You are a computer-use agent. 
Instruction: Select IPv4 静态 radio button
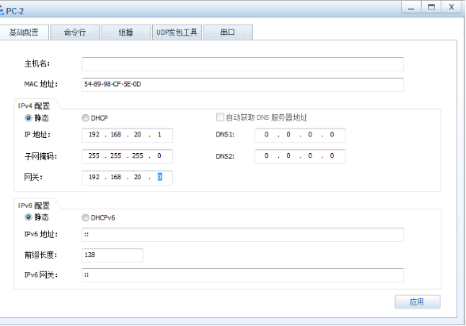pyautogui.click(x=29, y=118)
